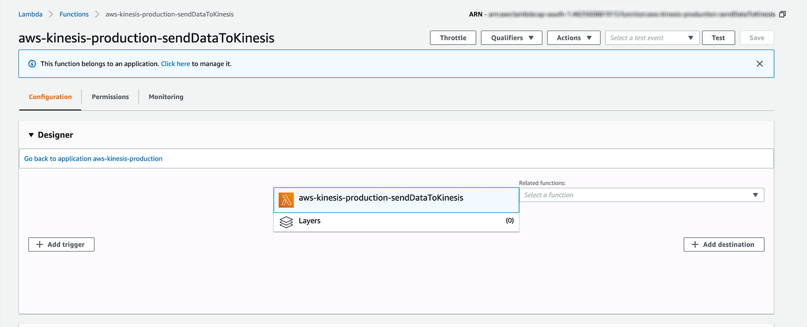
Task: Go back to application aws-kinesis-production link
Action: point(93,158)
